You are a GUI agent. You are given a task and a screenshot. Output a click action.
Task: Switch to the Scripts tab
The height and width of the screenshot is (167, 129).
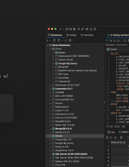tap(71, 35)
